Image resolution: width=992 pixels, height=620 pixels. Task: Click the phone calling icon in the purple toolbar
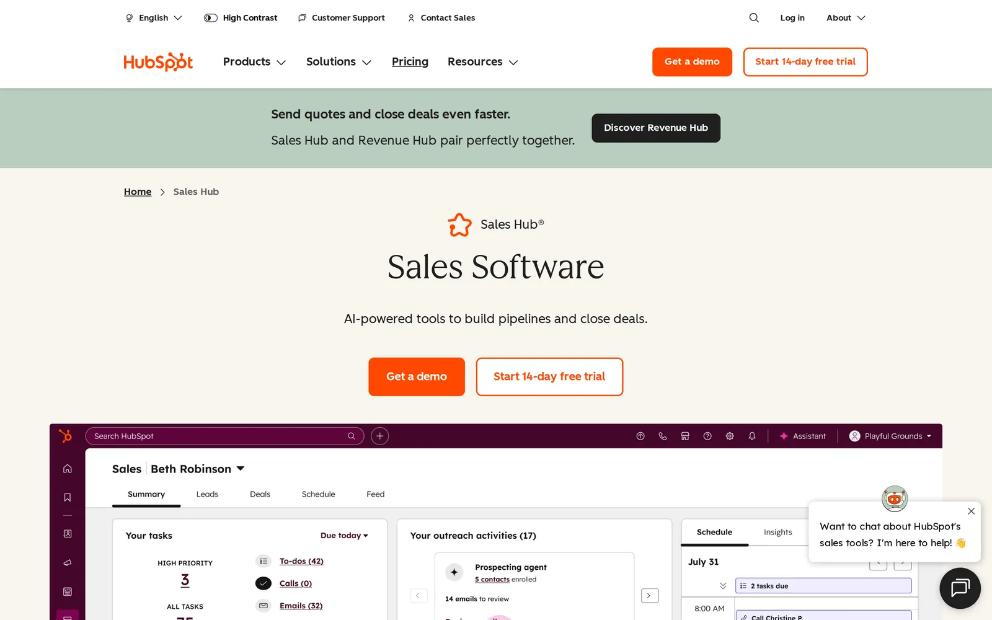click(663, 436)
